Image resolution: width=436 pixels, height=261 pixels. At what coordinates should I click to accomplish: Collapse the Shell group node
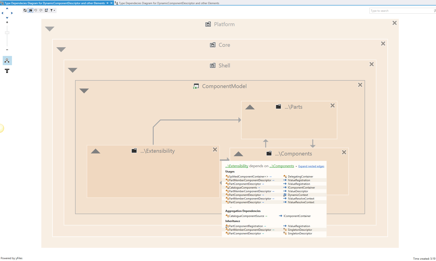point(72,70)
